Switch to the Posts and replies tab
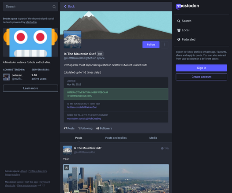Image resolution: width=232 pixels, height=193 pixels. click(116, 138)
